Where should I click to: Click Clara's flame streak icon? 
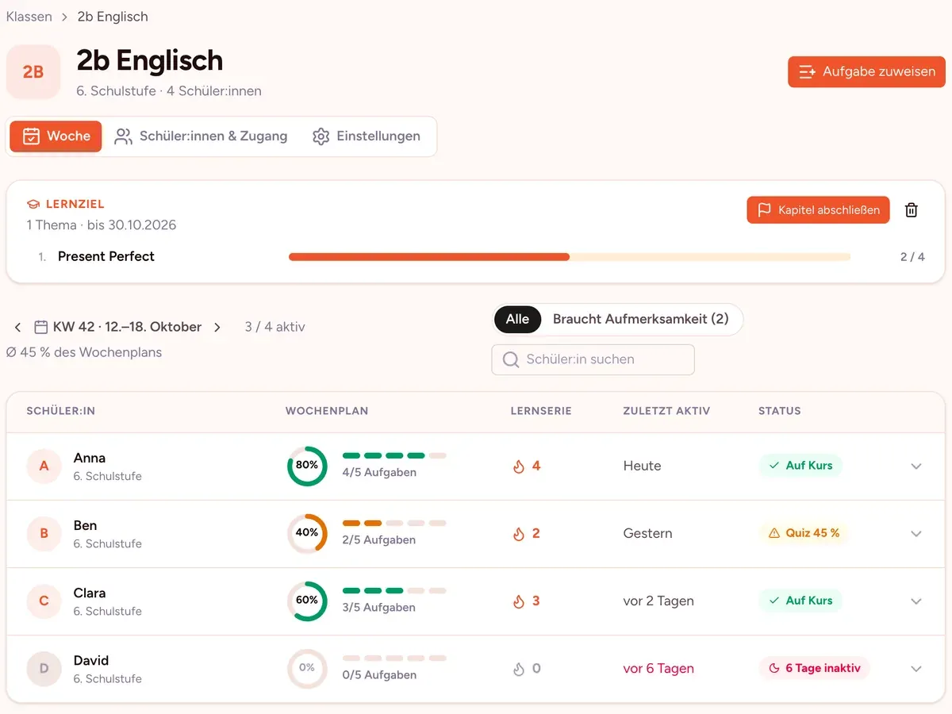click(x=519, y=601)
